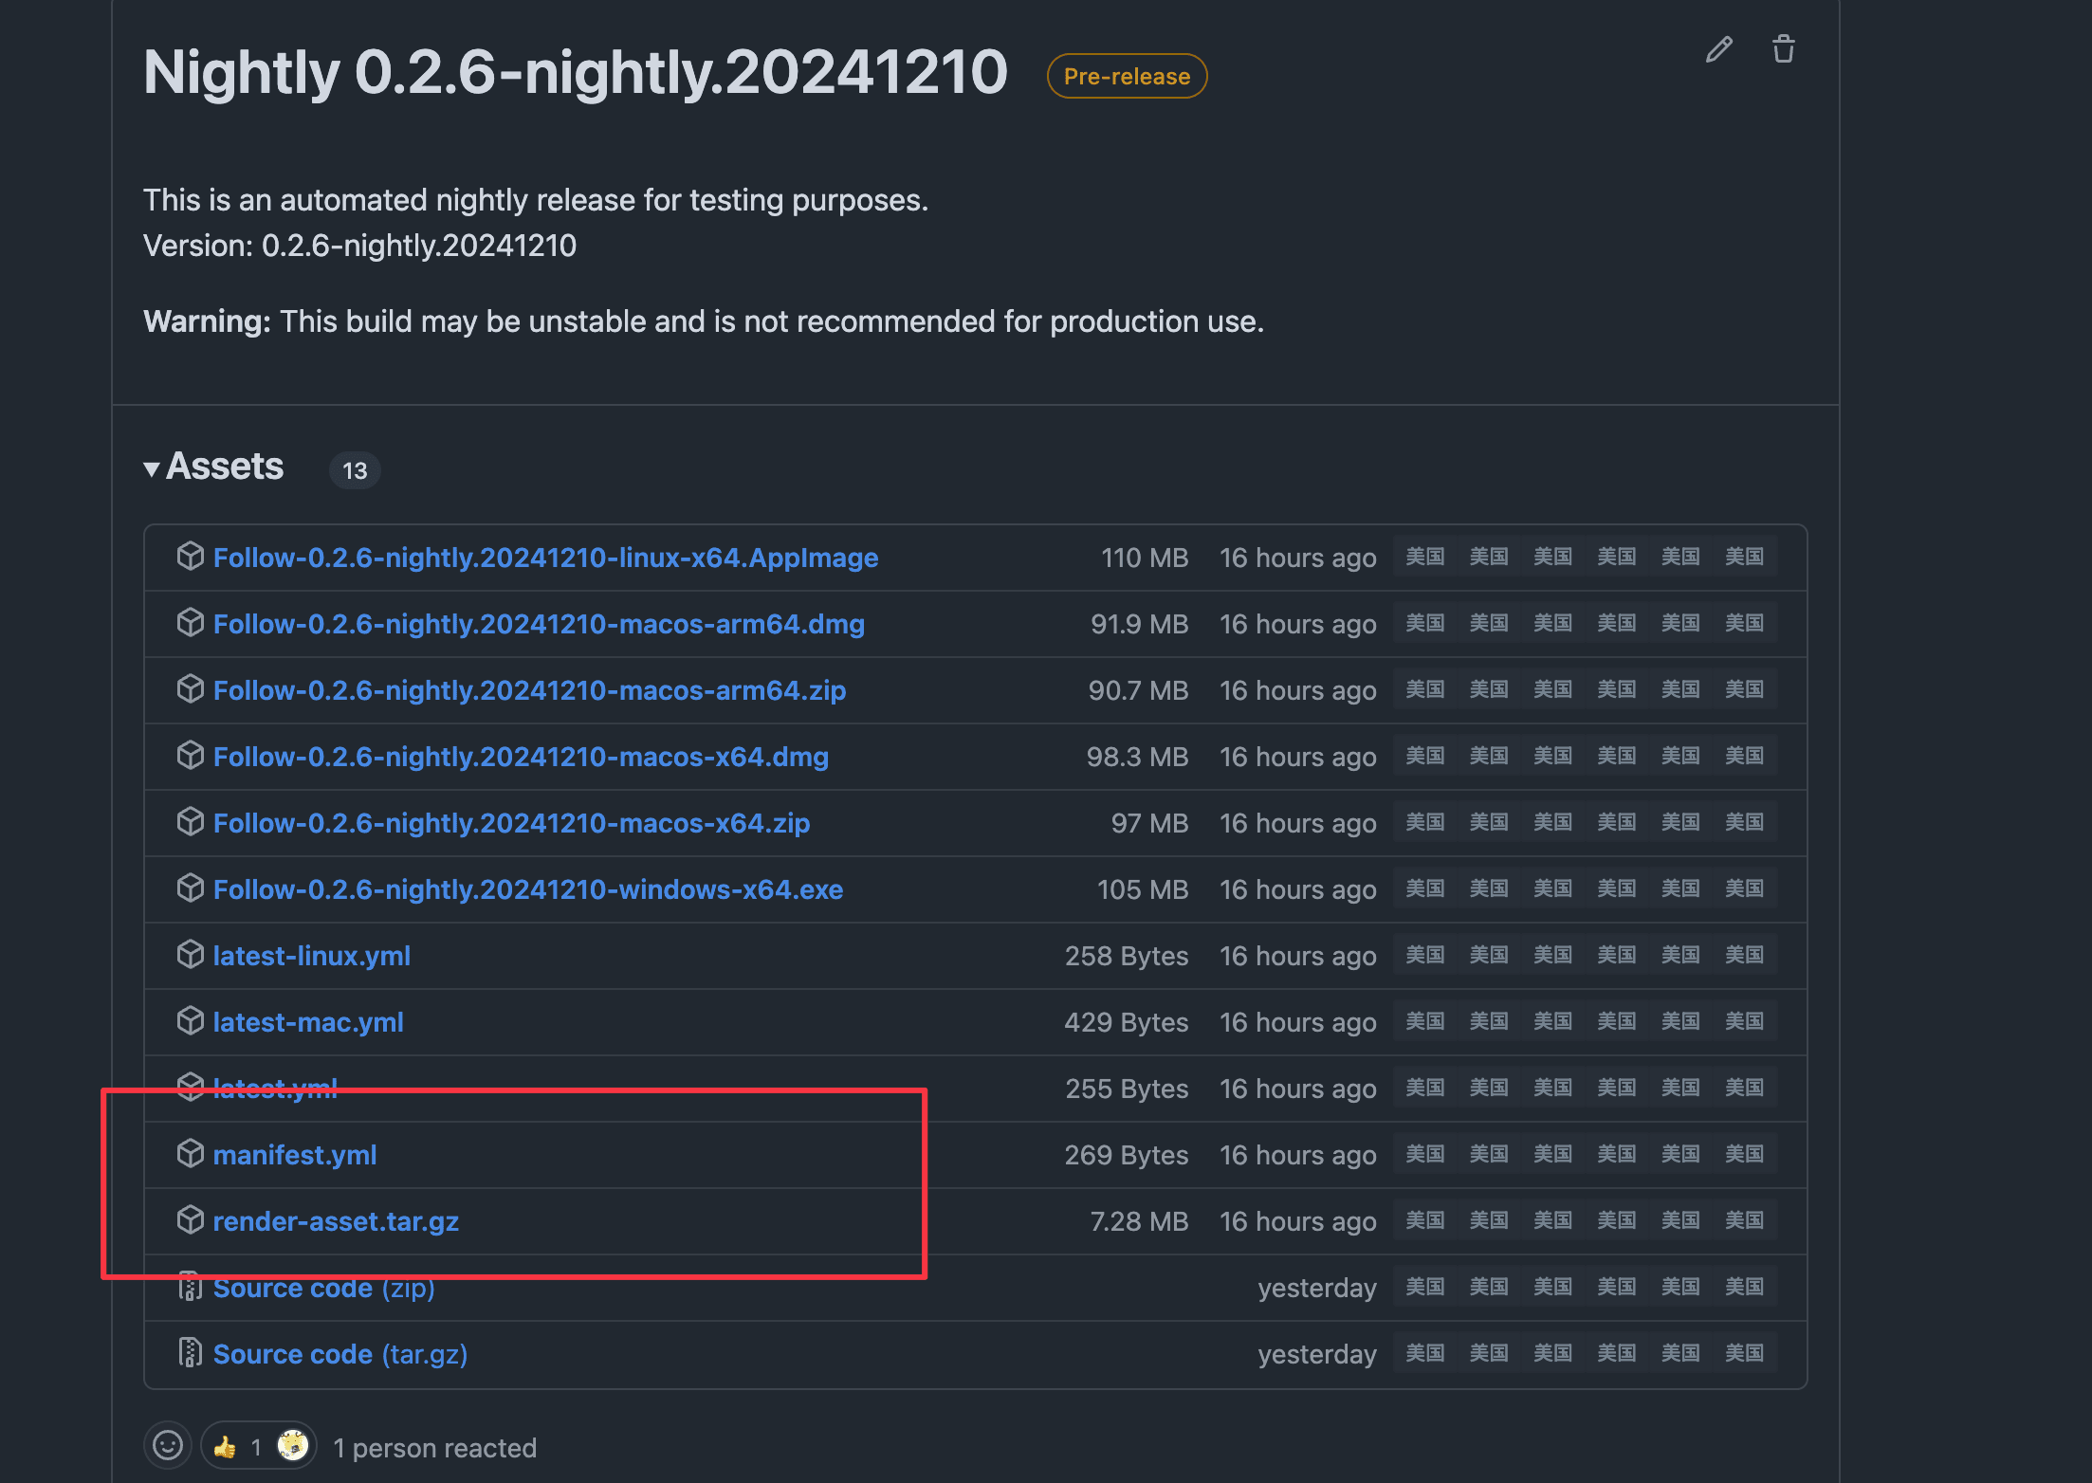This screenshot has width=2092, height=1483.
Task: Download render-asset.tar.gz
Action: coord(336,1221)
